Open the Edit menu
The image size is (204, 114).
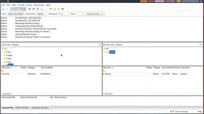click(8, 5)
